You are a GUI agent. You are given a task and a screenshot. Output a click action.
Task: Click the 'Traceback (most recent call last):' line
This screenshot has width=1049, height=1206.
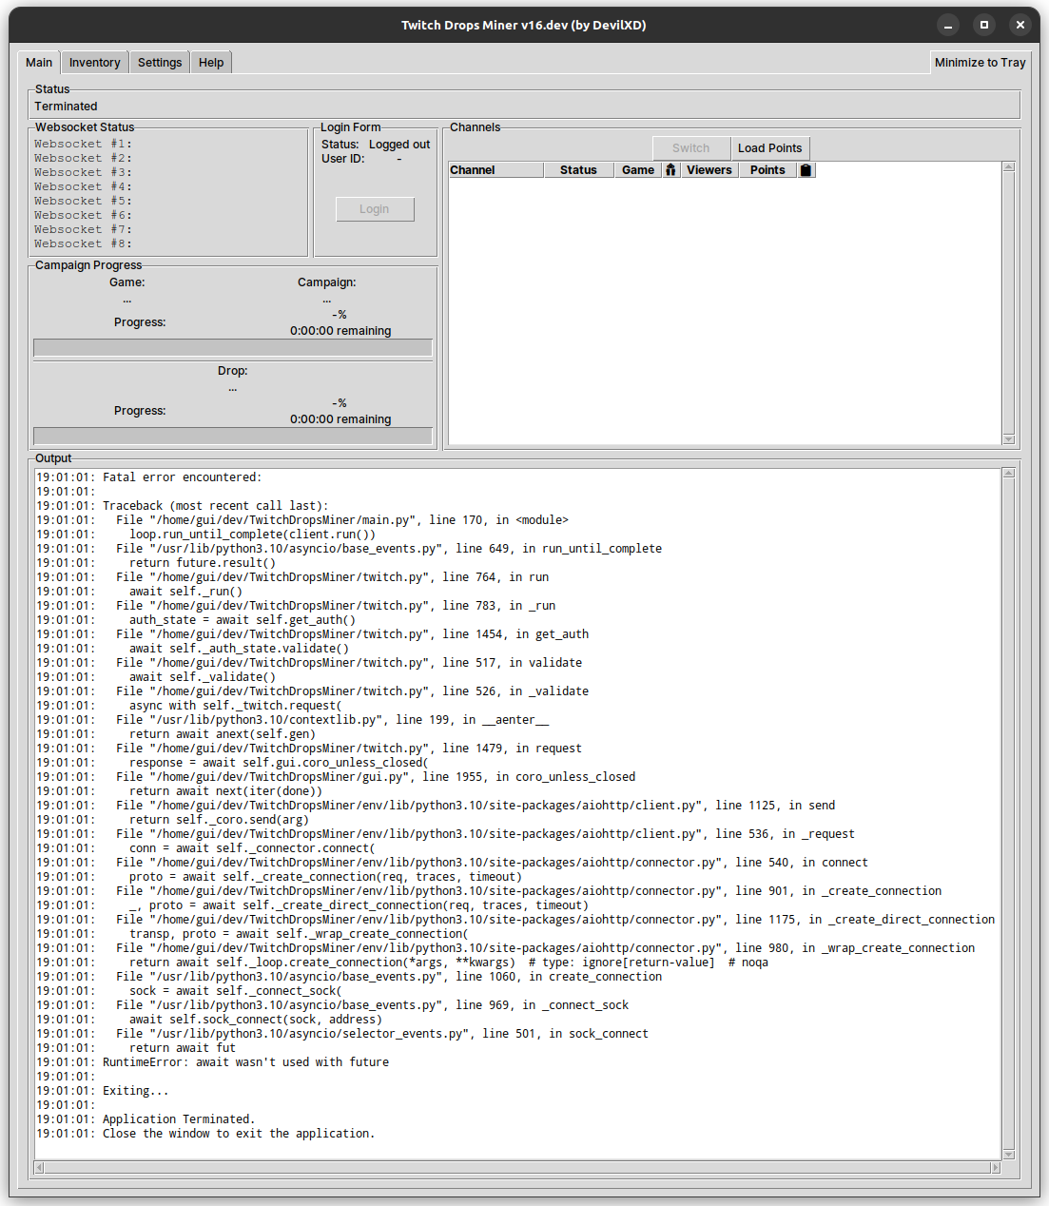pos(215,506)
